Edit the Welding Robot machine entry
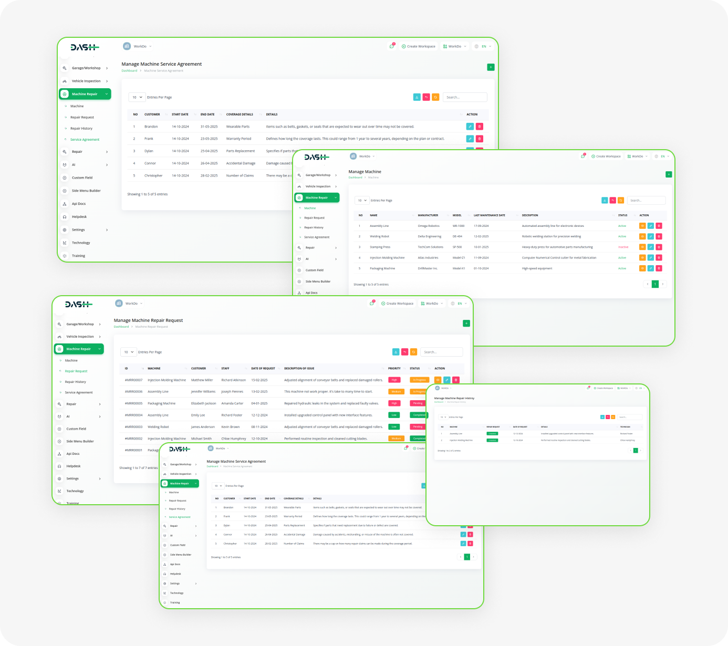The width and height of the screenshot is (728, 646). (x=651, y=236)
